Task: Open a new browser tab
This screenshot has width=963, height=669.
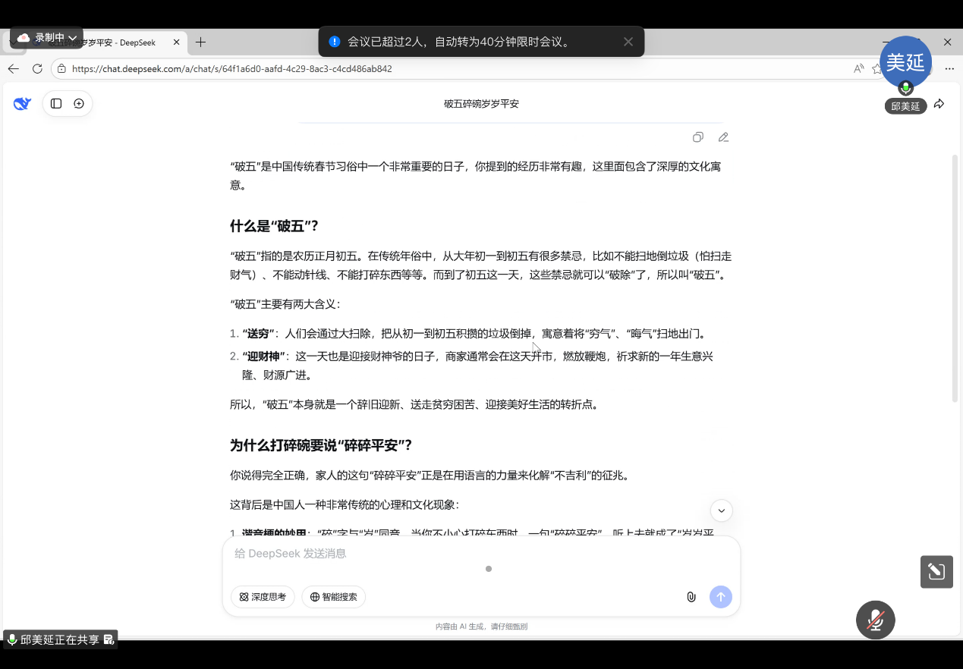Action: [x=200, y=42]
